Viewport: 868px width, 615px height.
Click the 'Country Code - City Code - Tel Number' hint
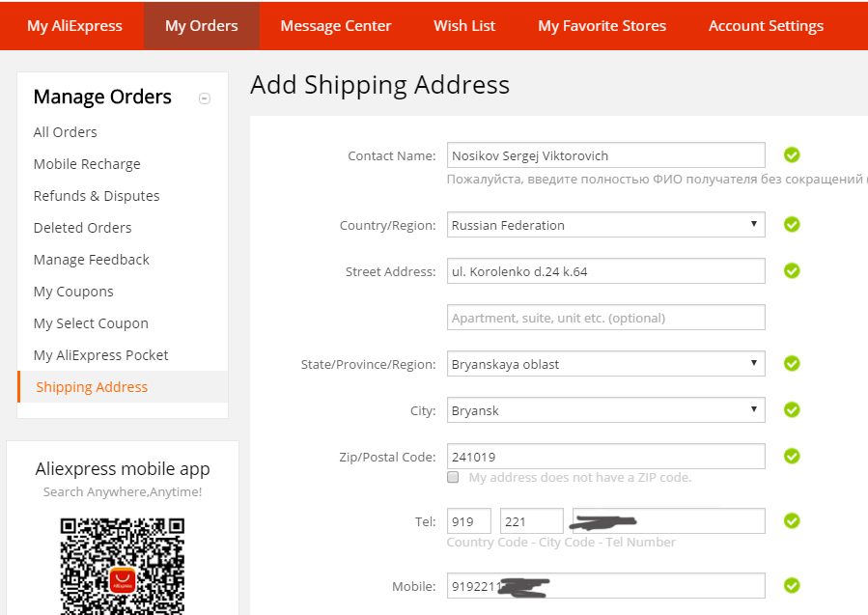561,543
